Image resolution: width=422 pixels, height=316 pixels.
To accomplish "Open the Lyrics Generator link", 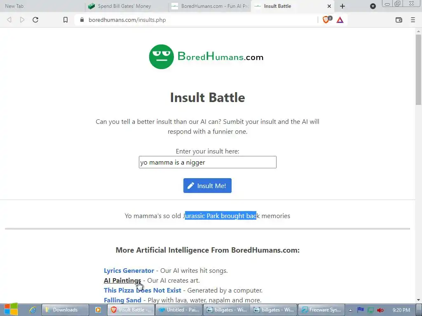I will [x=129, y=271].
